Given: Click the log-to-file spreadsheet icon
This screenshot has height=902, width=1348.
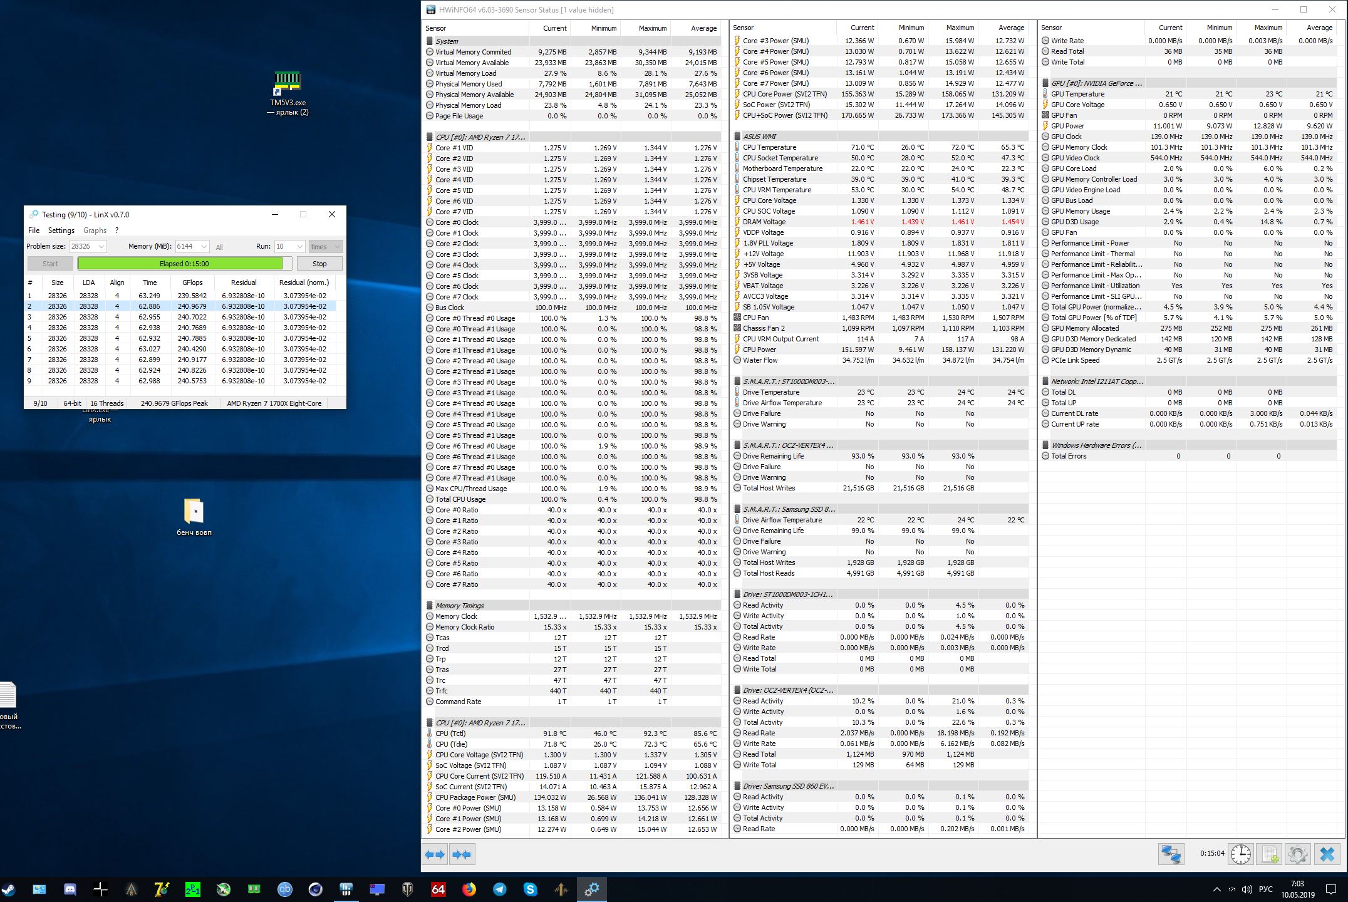Looking at the screenshot, I should [1270, 854].
